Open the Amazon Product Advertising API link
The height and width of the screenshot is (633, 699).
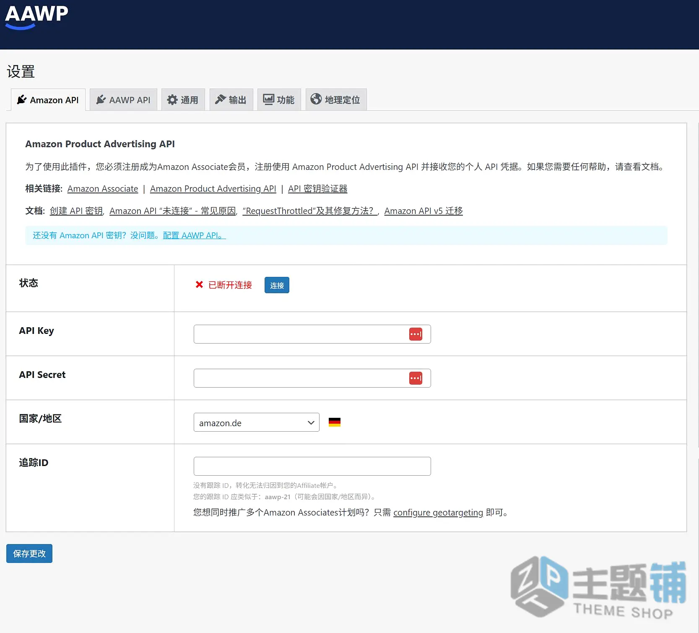click(213, 189)
